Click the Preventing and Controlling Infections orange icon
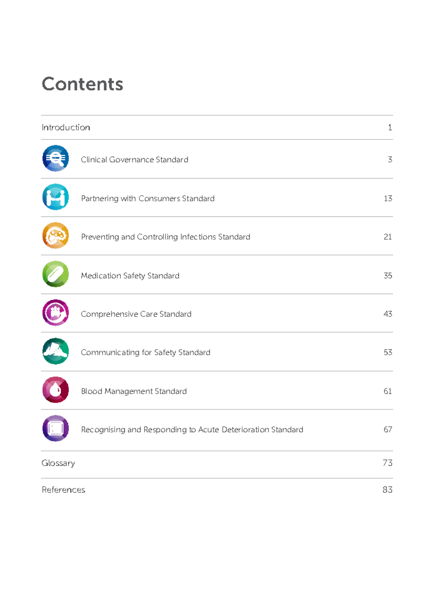The height and width of the screenshot is (614, 434). tap(56, 236)
